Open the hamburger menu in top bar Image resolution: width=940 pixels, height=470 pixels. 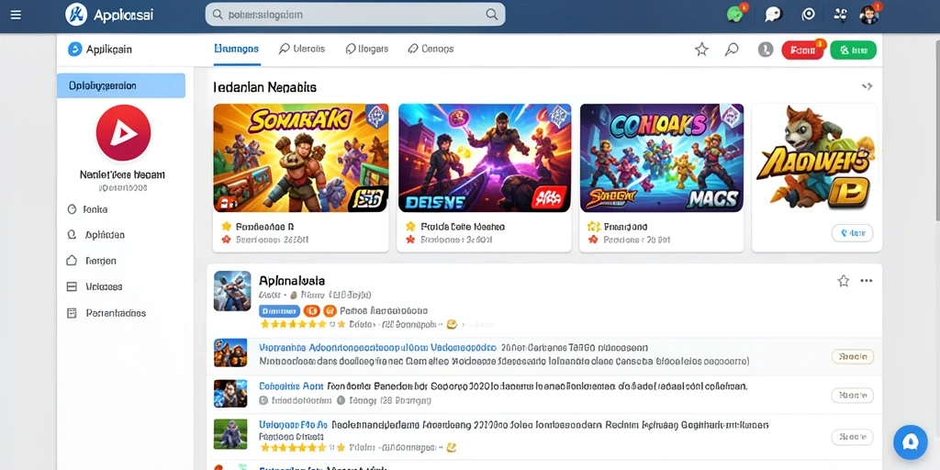(17, 15)
